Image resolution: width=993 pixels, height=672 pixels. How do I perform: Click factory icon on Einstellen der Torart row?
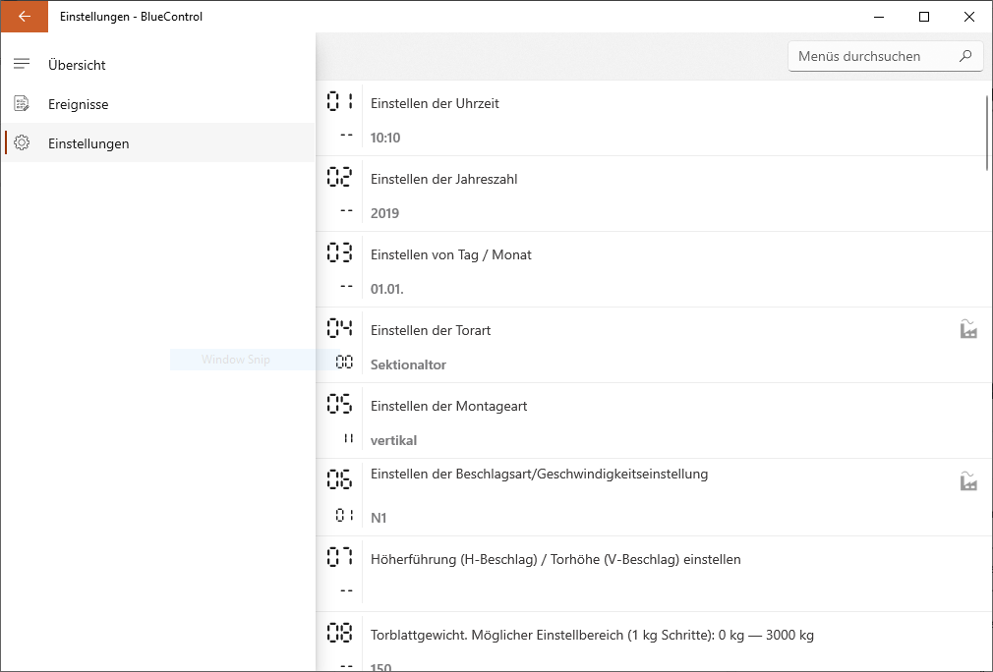point(968,328)
